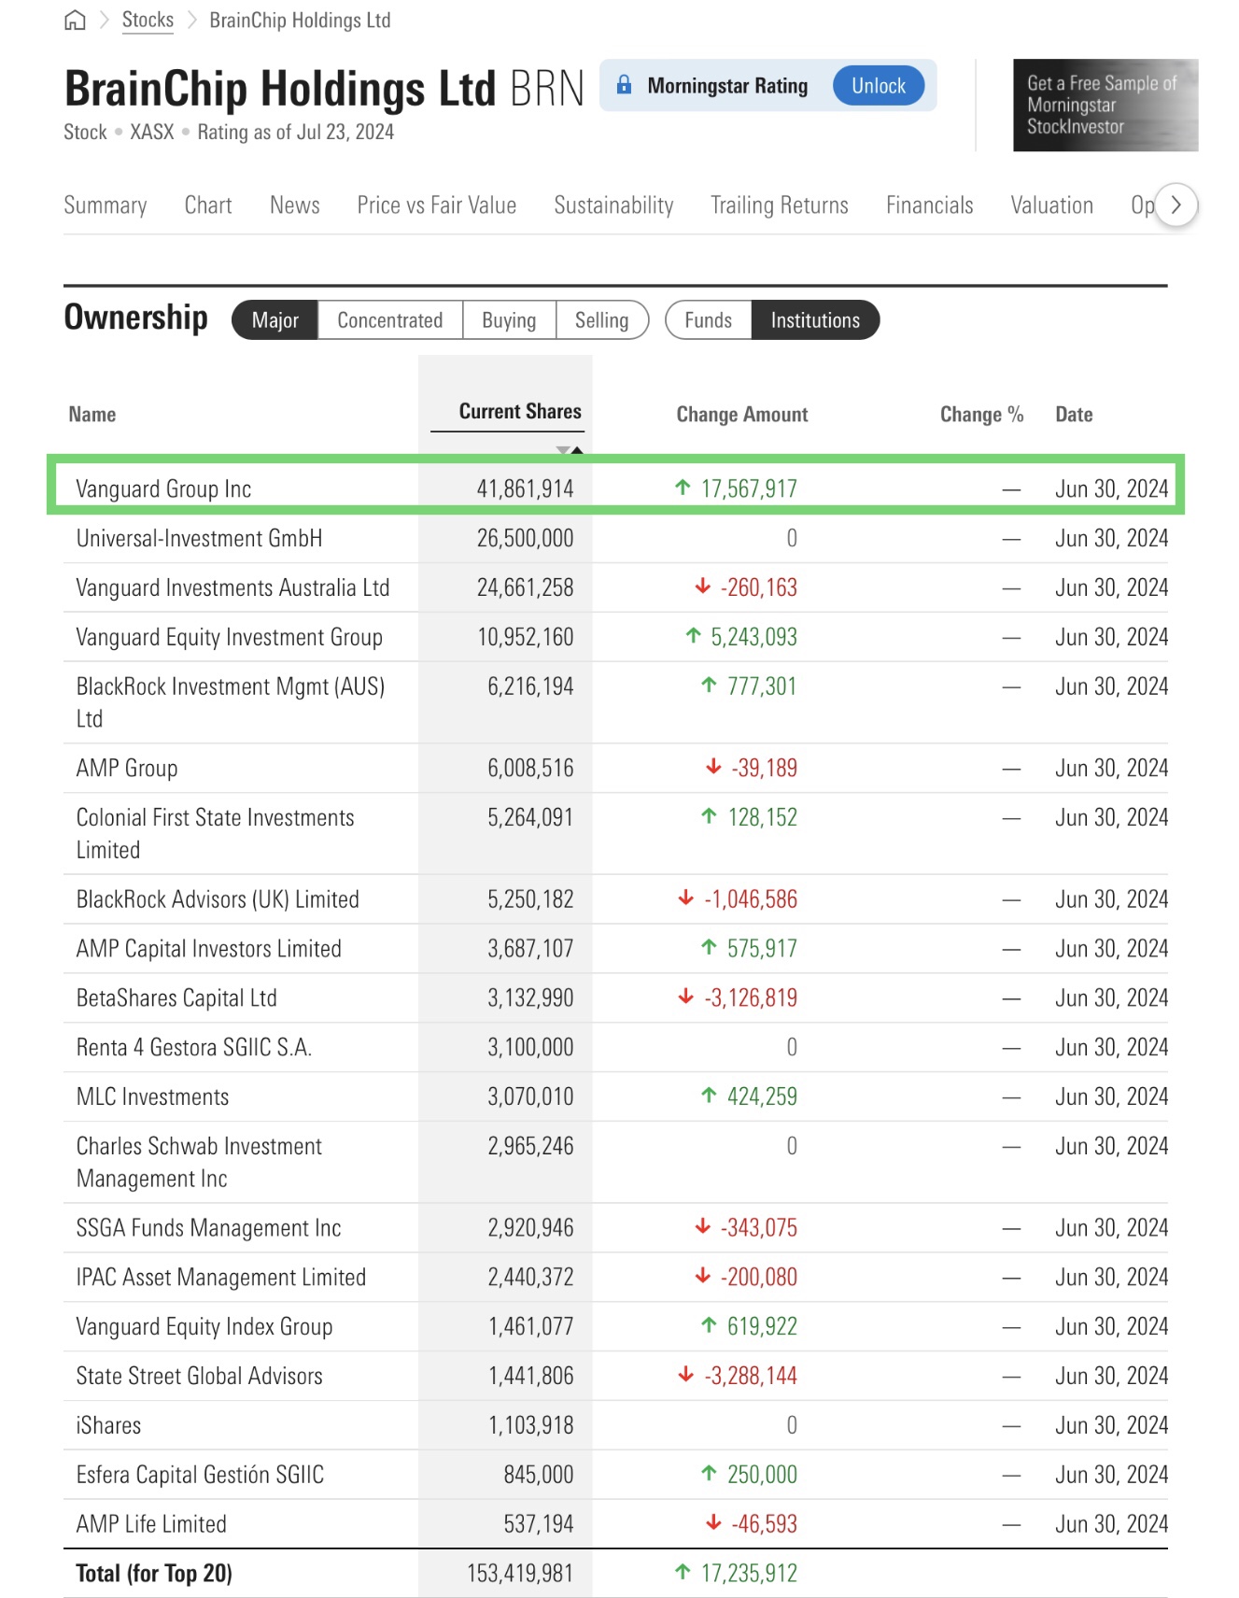
Task: Click the iShares row name
Action: (x=108, y=1426)
